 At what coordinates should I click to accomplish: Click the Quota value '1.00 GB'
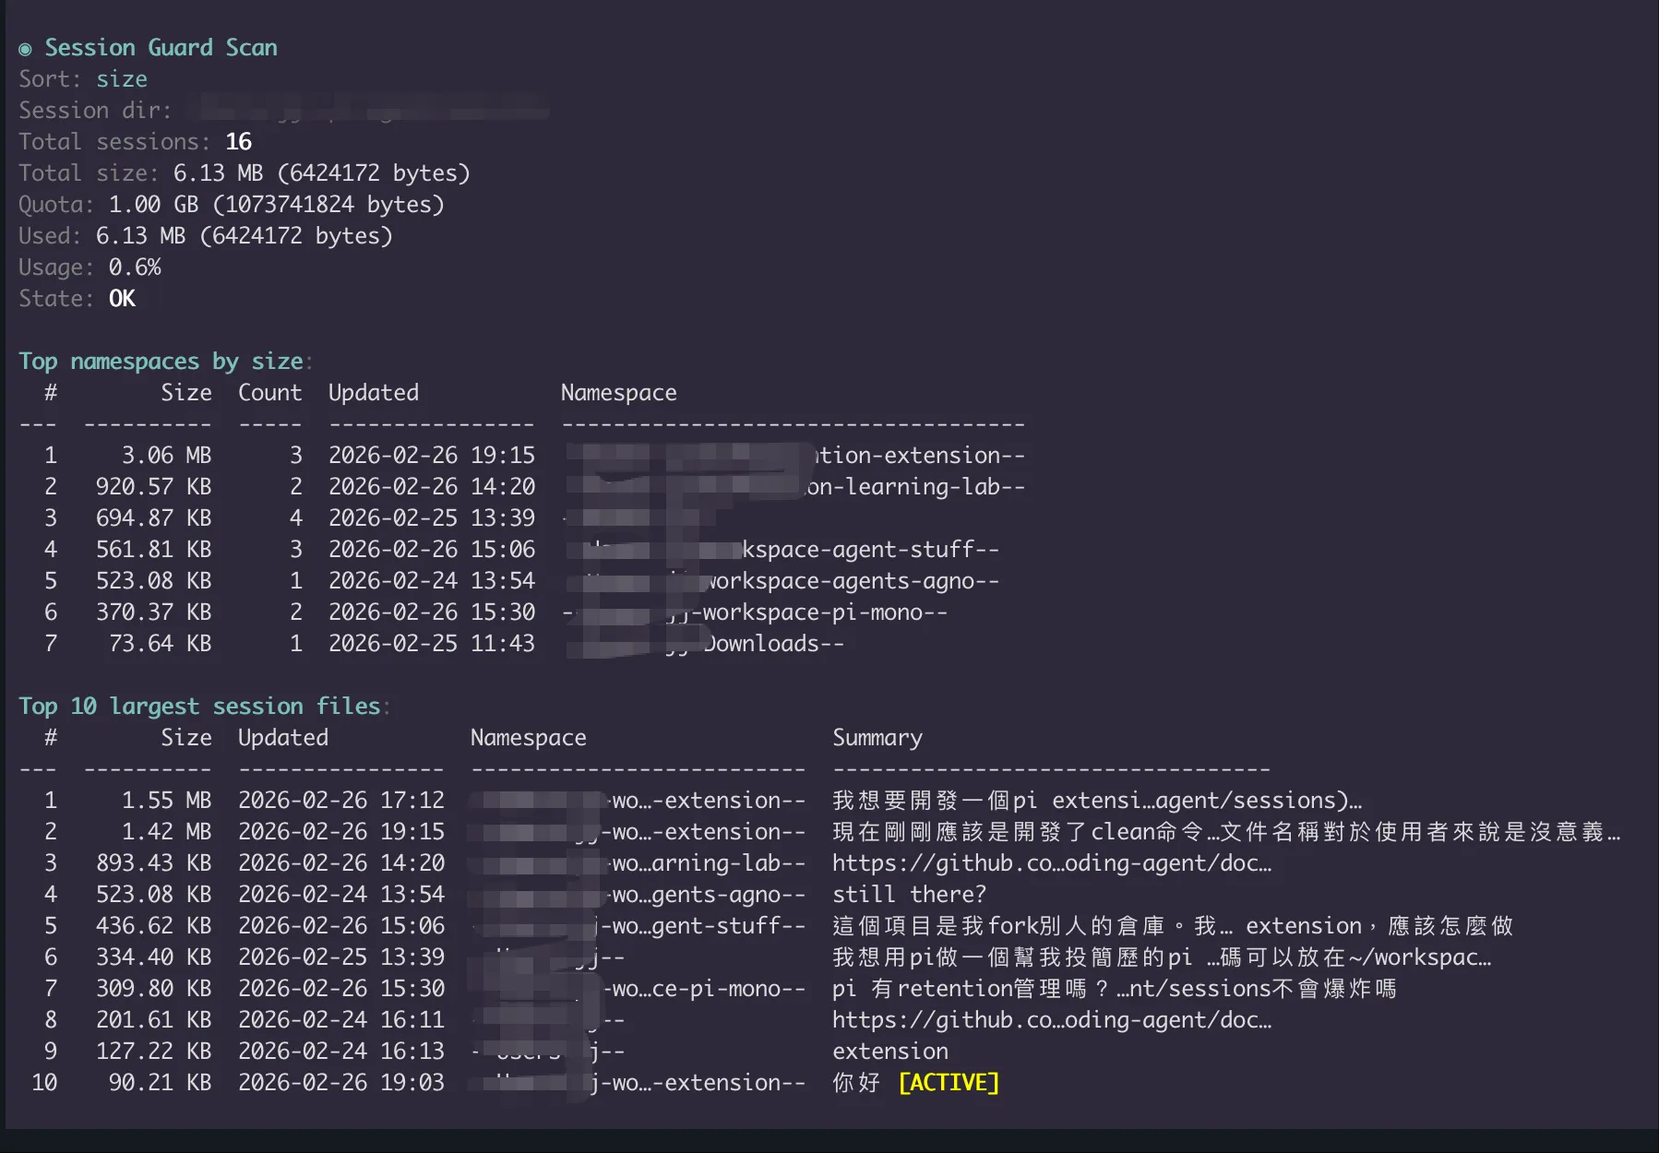153,205
